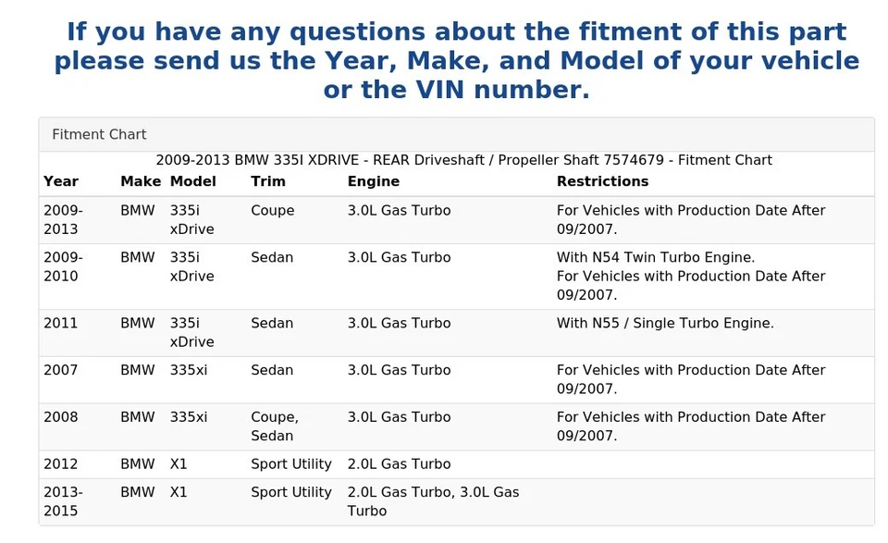888x543 pixels.
Task: Select the 2012 year cell
Action: 61,463
